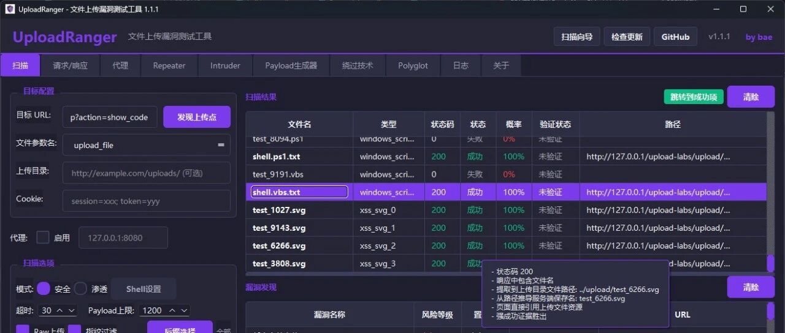Switch to the 扫描 tab

20,65
